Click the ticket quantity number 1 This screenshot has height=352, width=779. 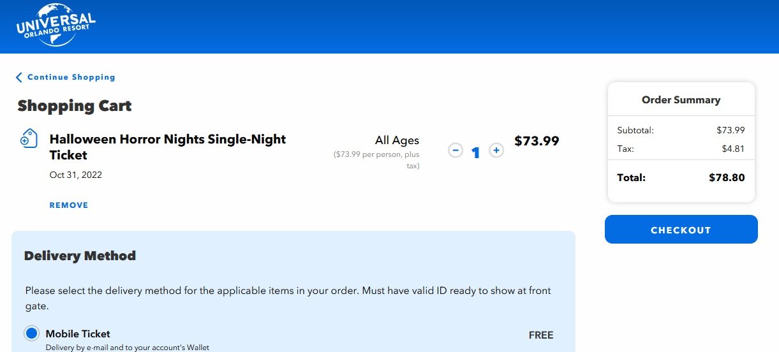pyautogui.click(x=475, y=152)
